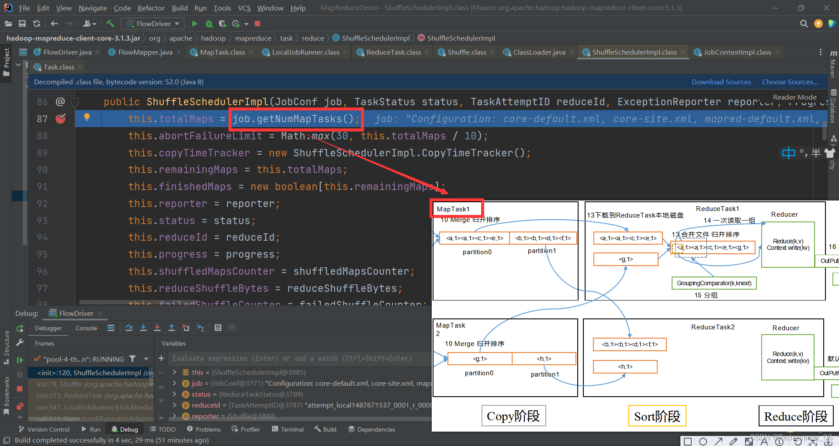
Task: Open the Profiler tool window button
Action: click(x=246, y=429)
